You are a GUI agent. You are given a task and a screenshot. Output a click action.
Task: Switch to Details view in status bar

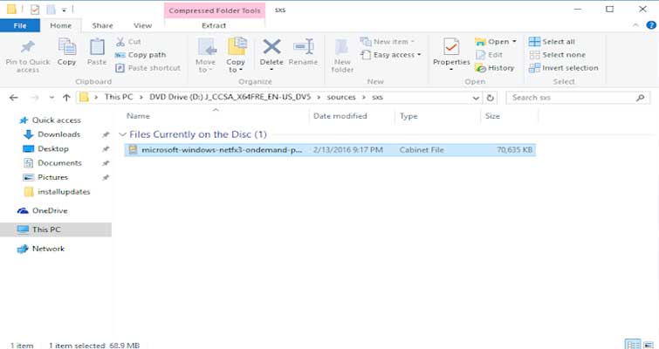coord(633,345)
